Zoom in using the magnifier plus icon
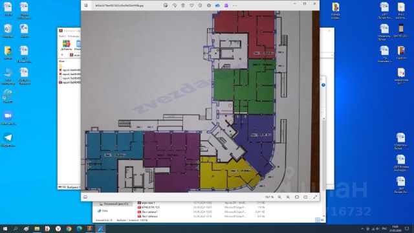 point(288,197)
